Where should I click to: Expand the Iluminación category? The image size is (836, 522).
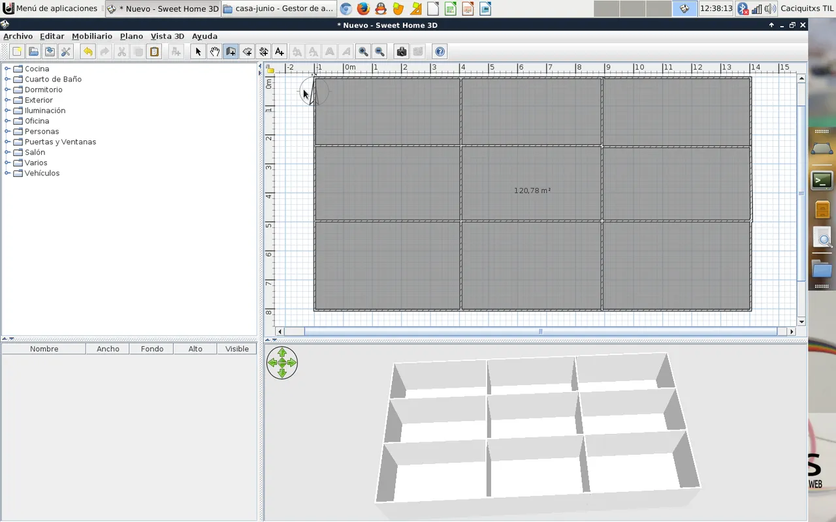tap(8, 110)
